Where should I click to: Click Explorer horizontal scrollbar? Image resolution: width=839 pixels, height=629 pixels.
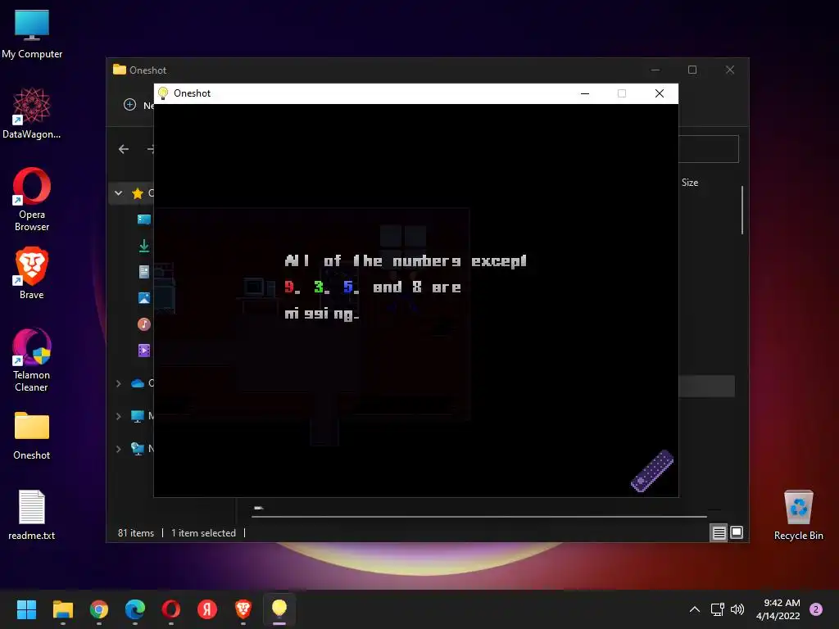[478, 517]
